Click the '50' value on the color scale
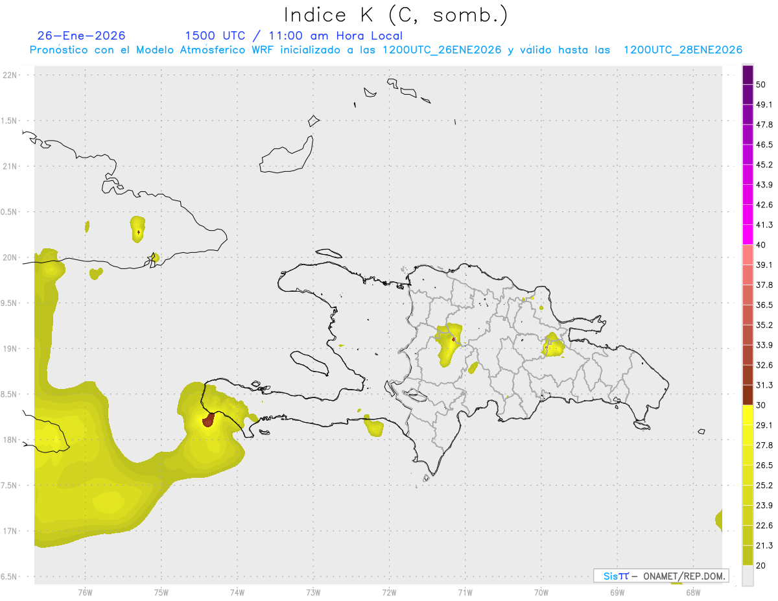This screenshot has width=778, height=601. pyautogui.click(x=760, y=84)
